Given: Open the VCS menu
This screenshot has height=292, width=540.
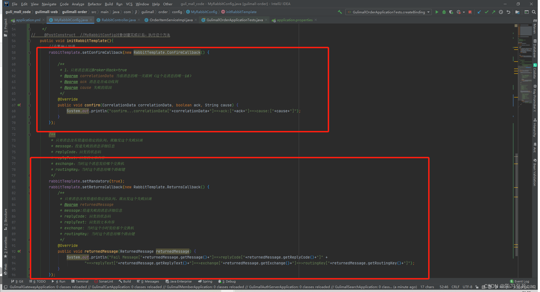Looking at the screenshot, I should (x=129, y=4).
